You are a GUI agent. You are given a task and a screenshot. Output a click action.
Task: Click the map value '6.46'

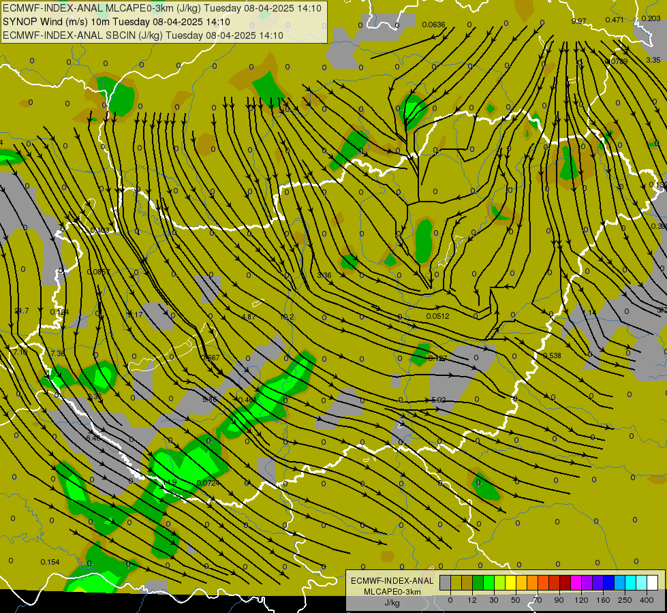[93, 438]
